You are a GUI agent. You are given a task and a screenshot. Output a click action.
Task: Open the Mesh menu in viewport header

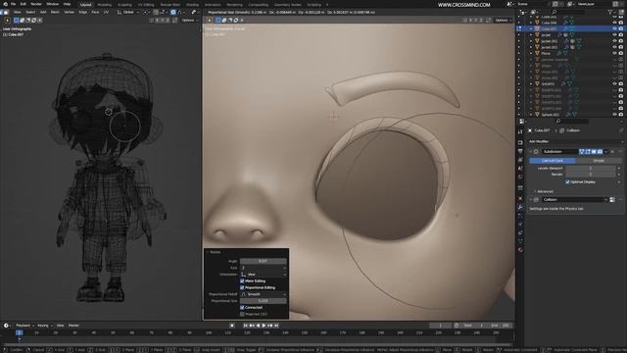55,12
